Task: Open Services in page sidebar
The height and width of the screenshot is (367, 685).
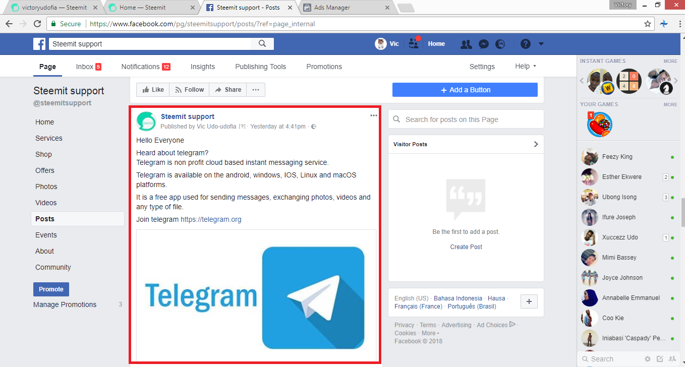Action: pyautogui.click(x=49, y=138)
